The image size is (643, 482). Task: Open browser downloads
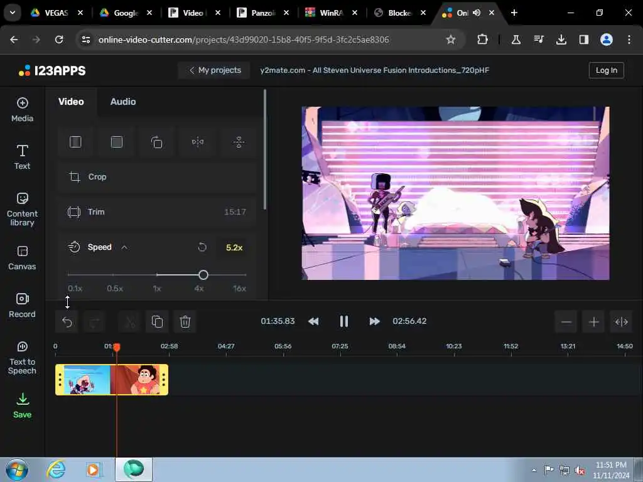click(x=561, y=40)
